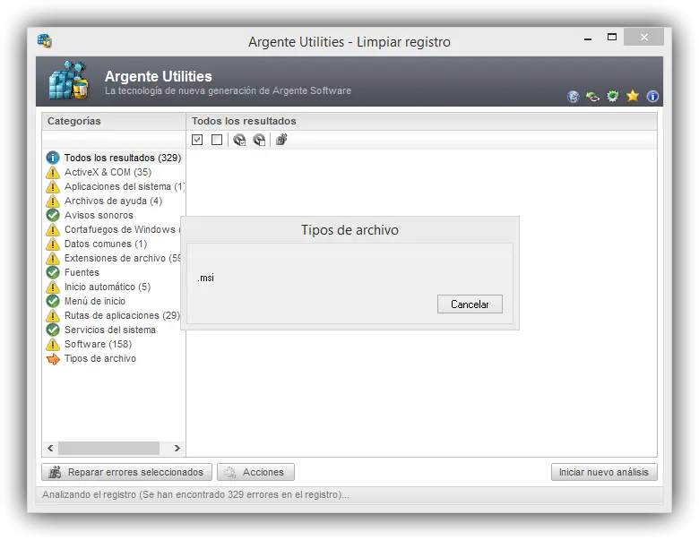699x540 pixels.
Task: Click the Analizando el registro status bar text
Action: [x=195, y=495]
